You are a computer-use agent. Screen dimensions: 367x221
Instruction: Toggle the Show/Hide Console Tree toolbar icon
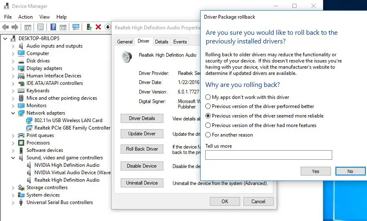tap(28, 27)
